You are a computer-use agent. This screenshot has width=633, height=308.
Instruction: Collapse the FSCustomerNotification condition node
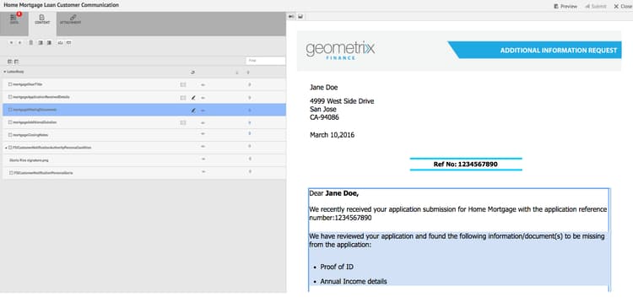(6, 148)
